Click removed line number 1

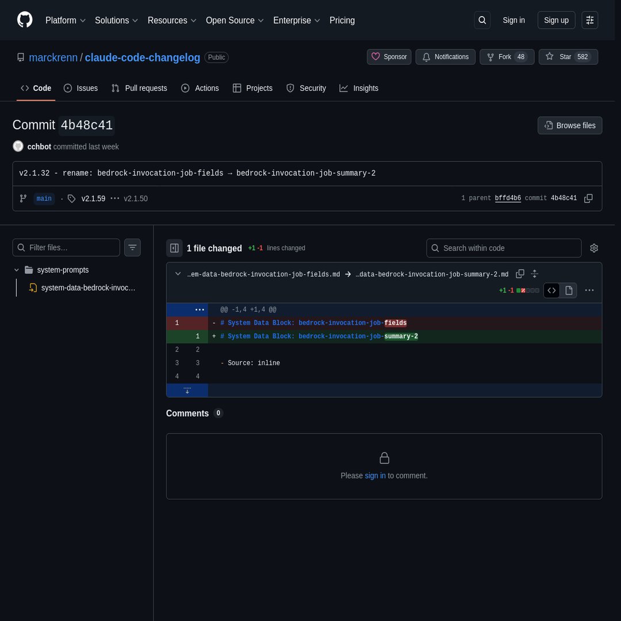pos(177,323)
